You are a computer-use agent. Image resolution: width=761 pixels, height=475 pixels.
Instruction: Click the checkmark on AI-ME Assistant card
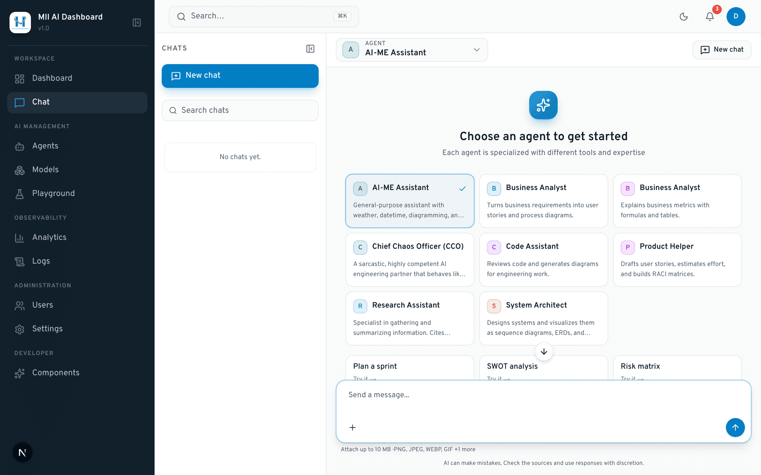462,189
